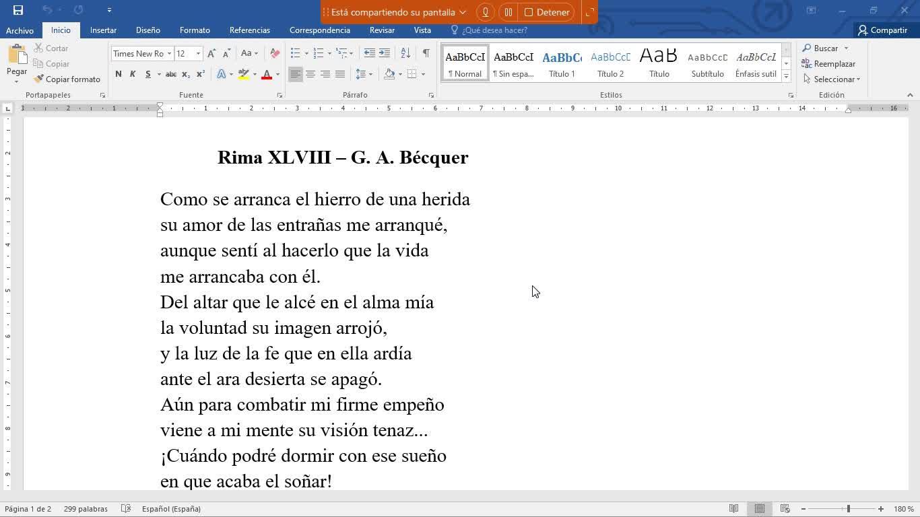Click the Save icon in the title bar
Screen dimensions: 920x517
18,10
